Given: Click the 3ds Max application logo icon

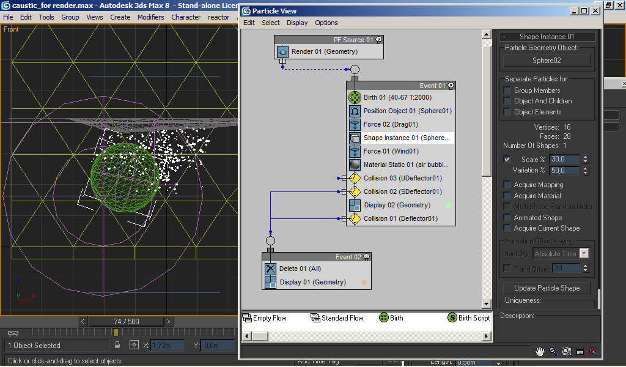Looking at the screenshot, I should point(6,6).
